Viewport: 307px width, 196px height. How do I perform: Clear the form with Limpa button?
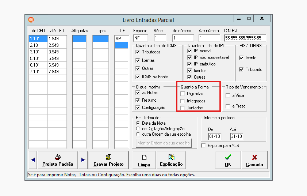click(x=144, y=160)
